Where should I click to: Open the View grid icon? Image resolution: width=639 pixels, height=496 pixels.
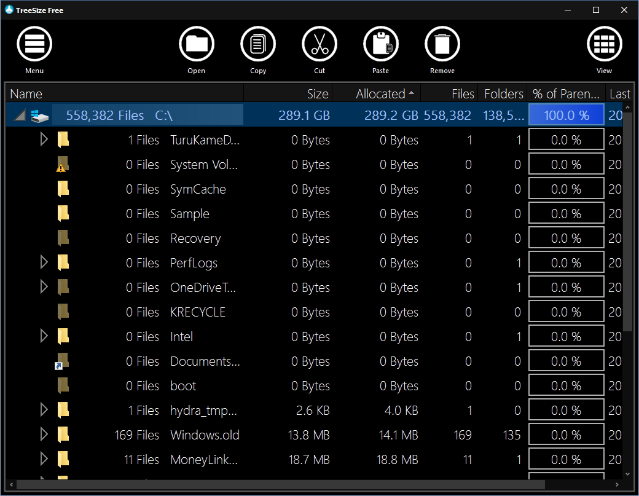pyautogui.click(x=605, y=44)
